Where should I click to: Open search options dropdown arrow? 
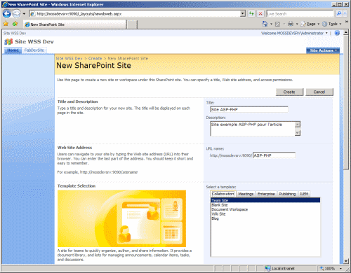click(x=345, y=14)
